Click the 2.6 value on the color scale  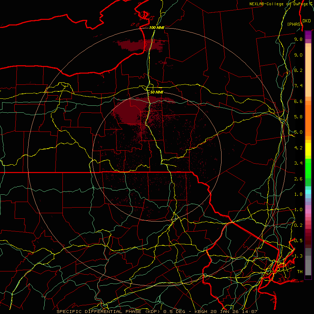click(x=298, y=179)
